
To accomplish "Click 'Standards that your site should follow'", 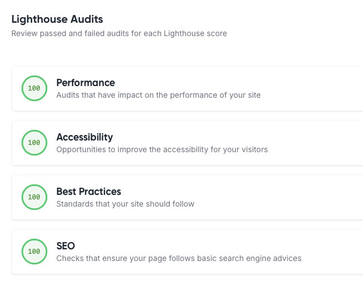I will [x=125, y=204].
